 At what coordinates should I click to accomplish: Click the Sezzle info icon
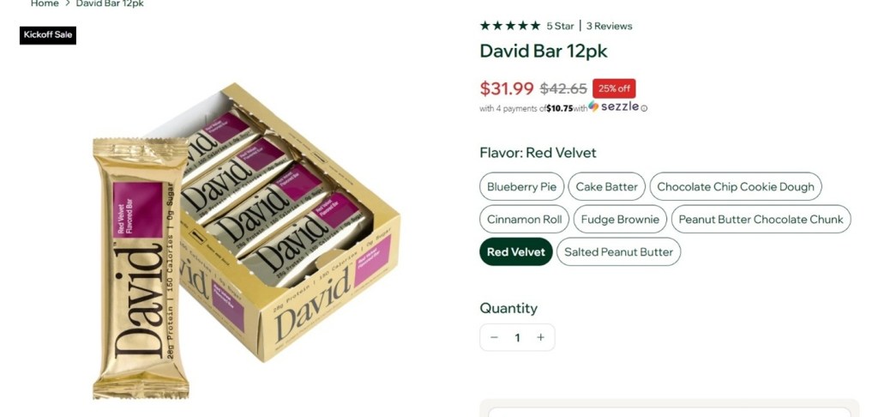click(x=644, y=109)
